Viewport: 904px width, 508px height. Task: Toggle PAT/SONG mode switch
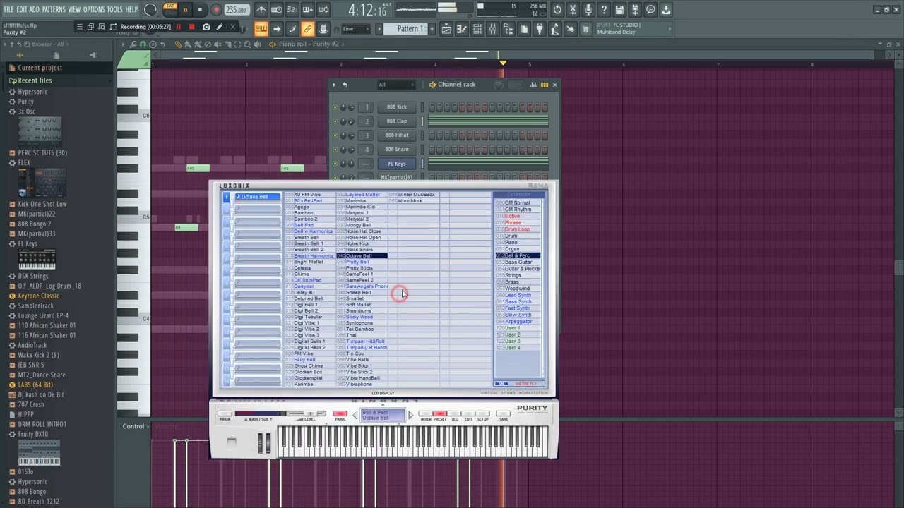tap(170, 9)
